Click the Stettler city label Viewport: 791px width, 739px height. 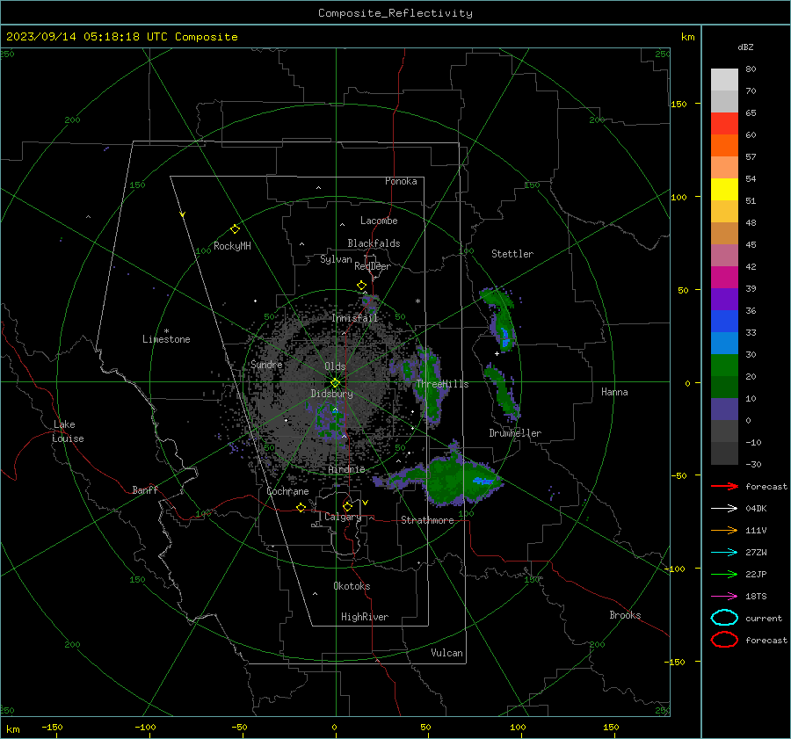pos(512,254)
